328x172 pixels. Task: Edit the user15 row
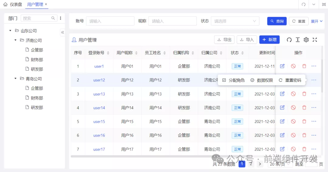click(x=282, y=121)
